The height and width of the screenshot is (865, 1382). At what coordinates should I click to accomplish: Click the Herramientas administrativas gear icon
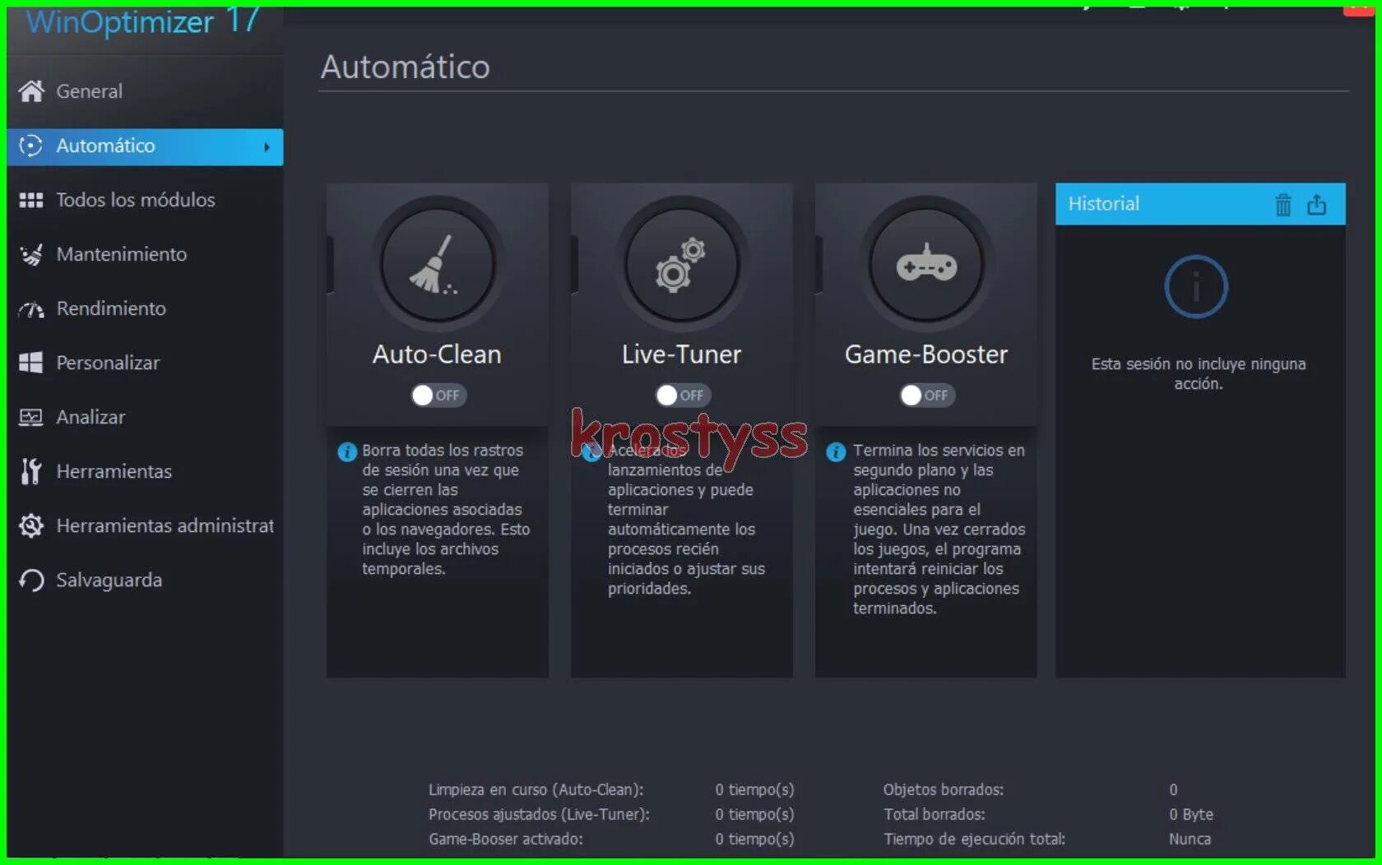pos(30,525)
